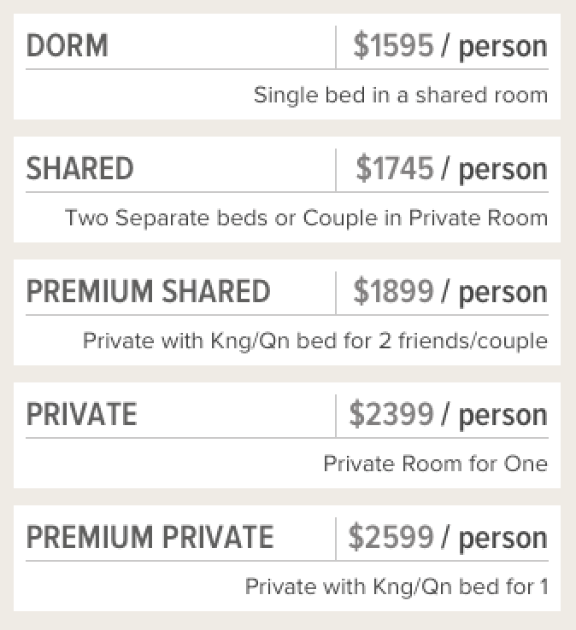Select the PREMIUM PRIVATE heading
This screenshot has width=576, height=630.
click(150, 538)
